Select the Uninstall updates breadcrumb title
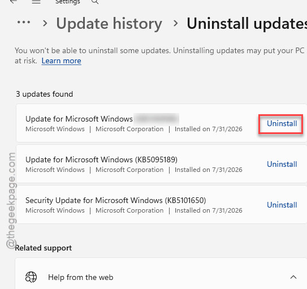307x289 pixels. point(247,24)
